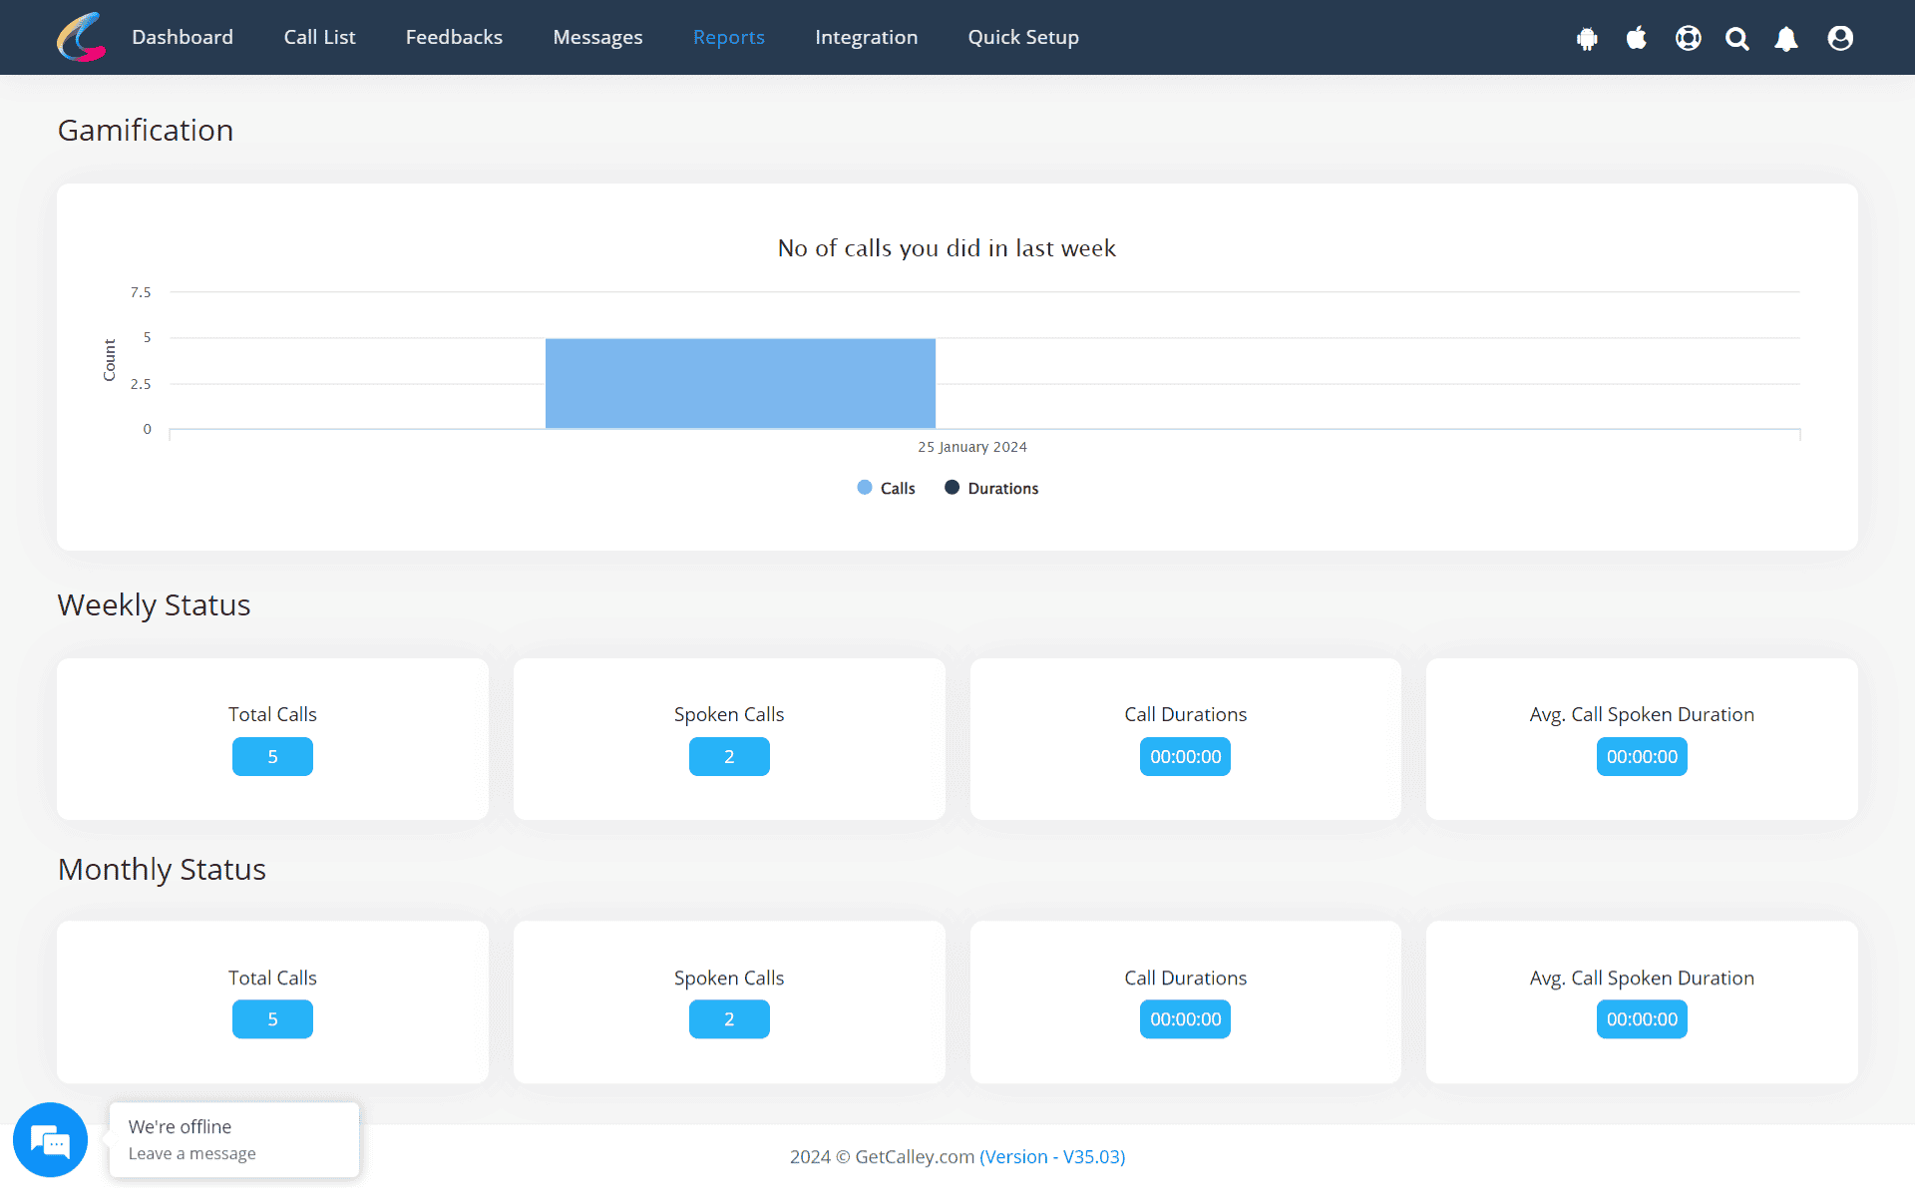This screenshot has height=1190, width=1915.
Task: Click the Calley logo
Action: [x=80, y=37]
